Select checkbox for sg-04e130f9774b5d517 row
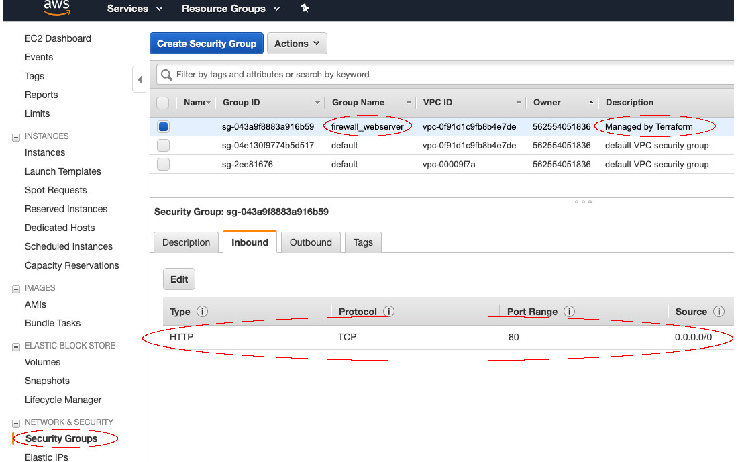Image resolution: width=738 pixels, height=462 pixels. (x=163, y=145)
